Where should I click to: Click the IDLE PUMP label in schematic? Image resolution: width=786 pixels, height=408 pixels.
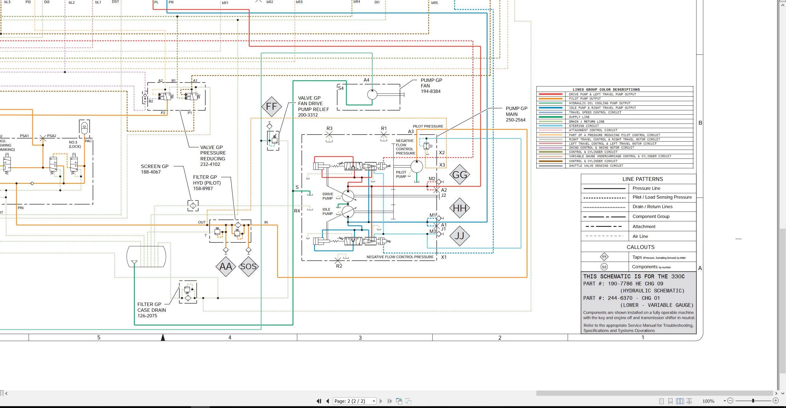click(327, 212)
